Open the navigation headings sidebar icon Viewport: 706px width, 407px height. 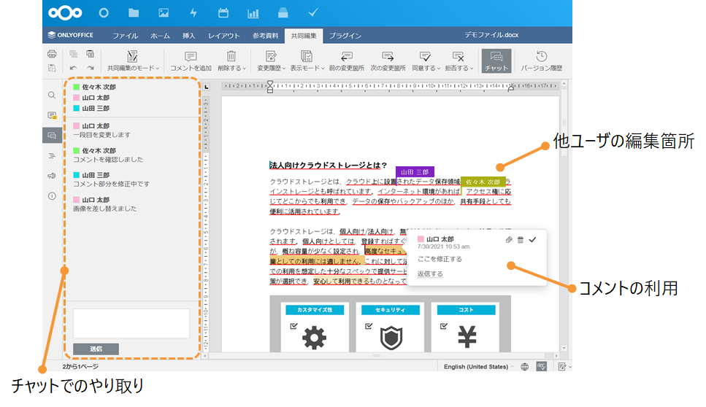pyautogui.click(x=52, y=155)
